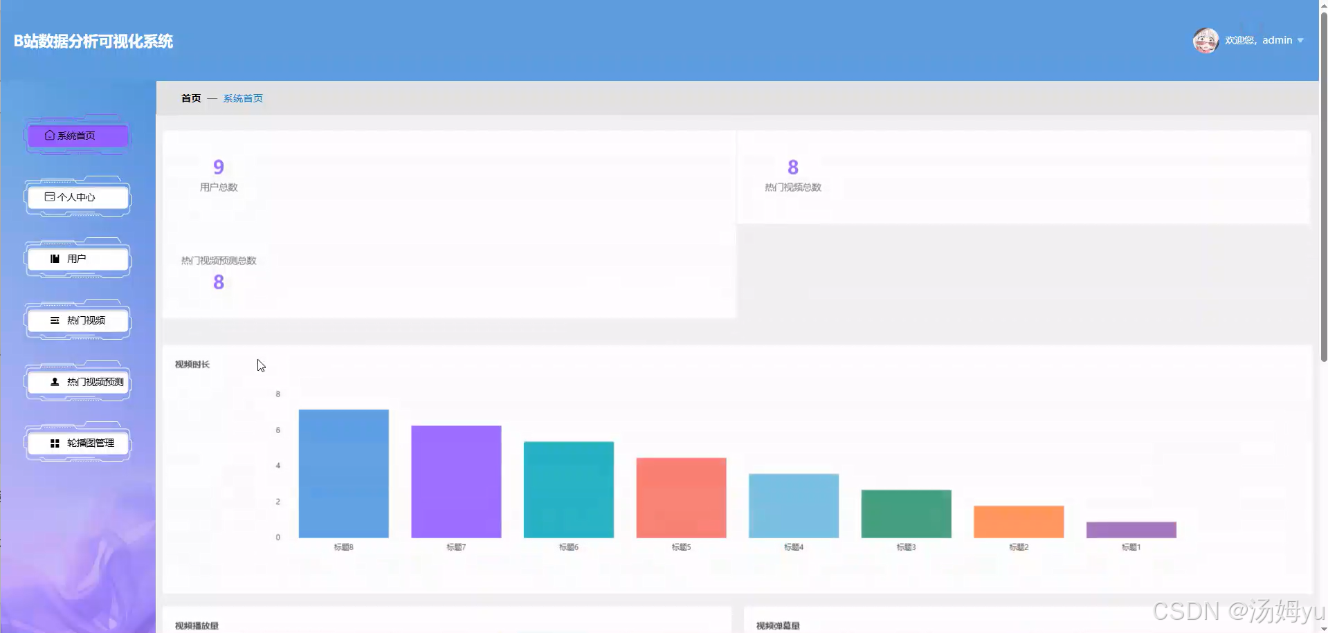Click the 热门视频预测总数 label

219,261
